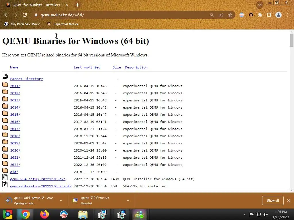Open the Extensions puzzle piece menu

coord(260,15)
